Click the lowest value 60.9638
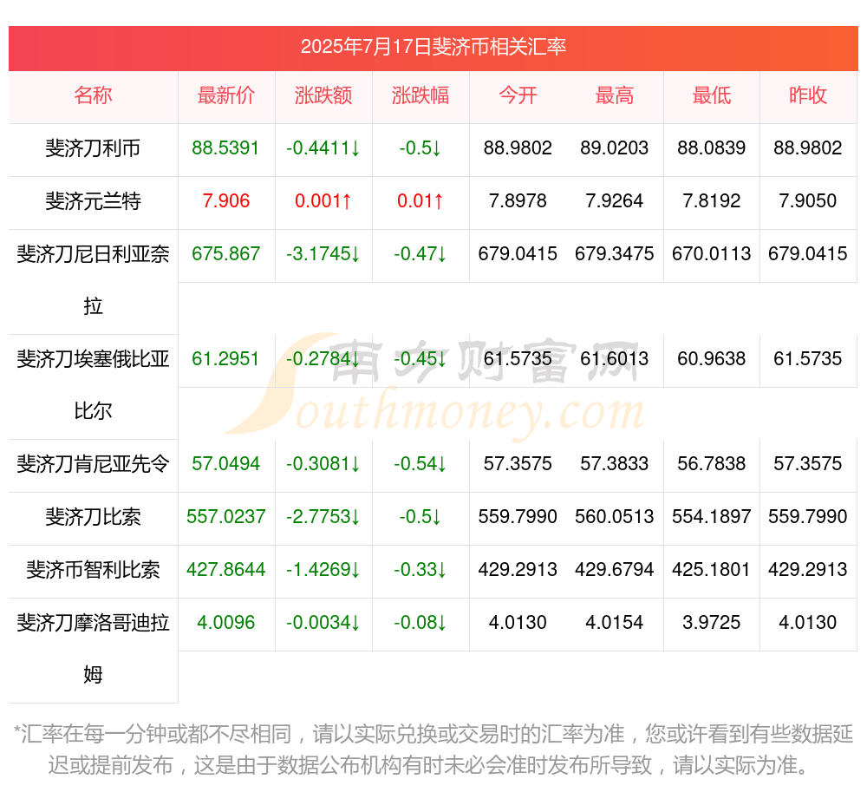This screenshot has height=792, width=867. [x=712, y=359]
